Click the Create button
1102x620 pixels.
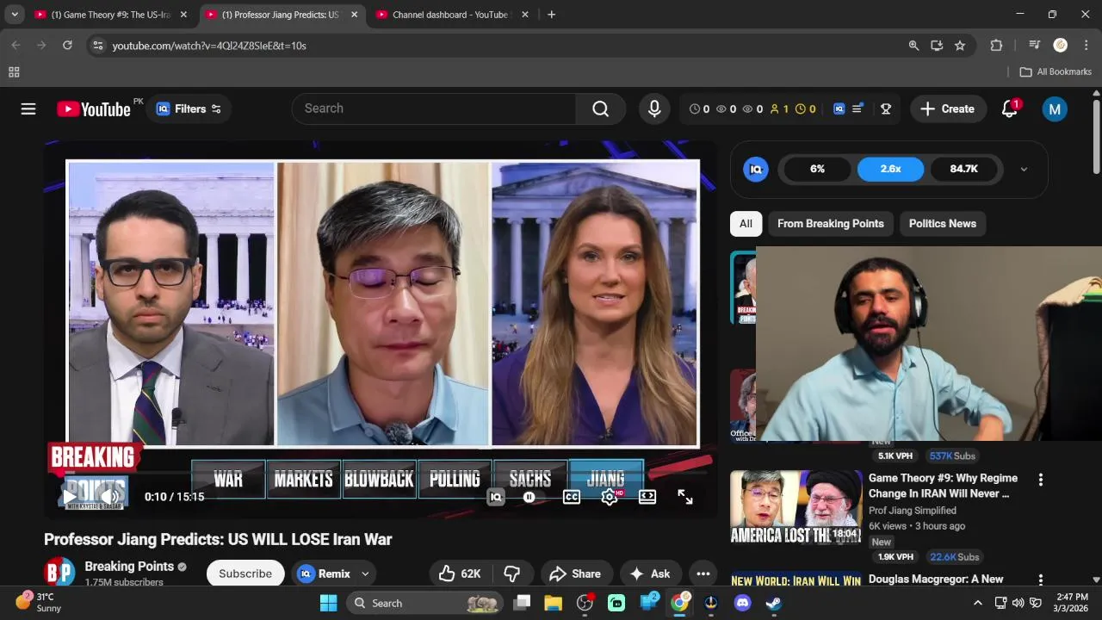click(948, 108)
